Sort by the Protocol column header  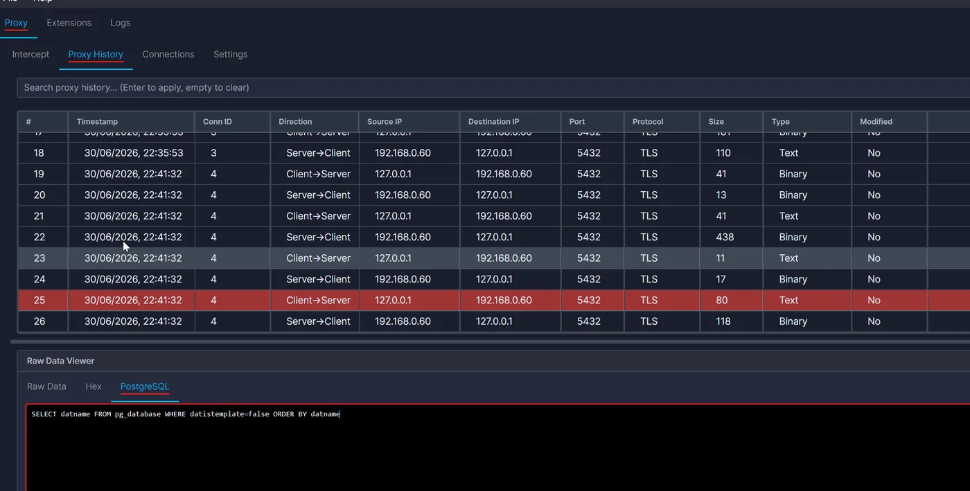[x=662, y=121]
